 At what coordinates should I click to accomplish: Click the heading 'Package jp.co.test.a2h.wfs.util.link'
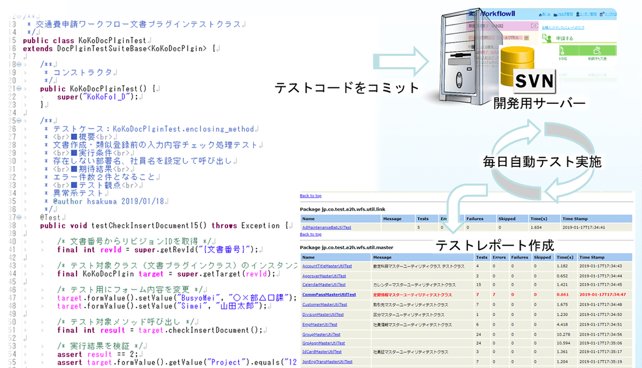(342, 209)
